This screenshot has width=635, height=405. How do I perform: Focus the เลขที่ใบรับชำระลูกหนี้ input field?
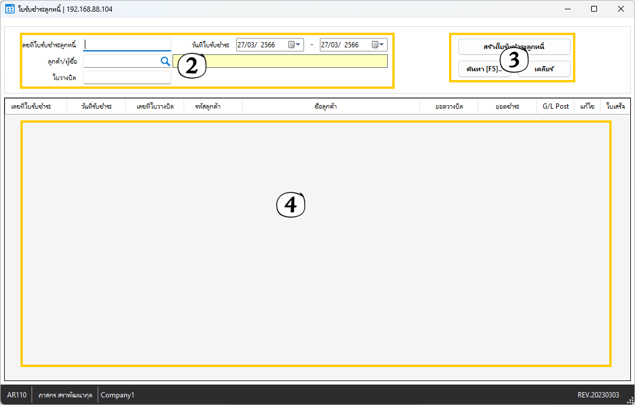pos(127,45)
